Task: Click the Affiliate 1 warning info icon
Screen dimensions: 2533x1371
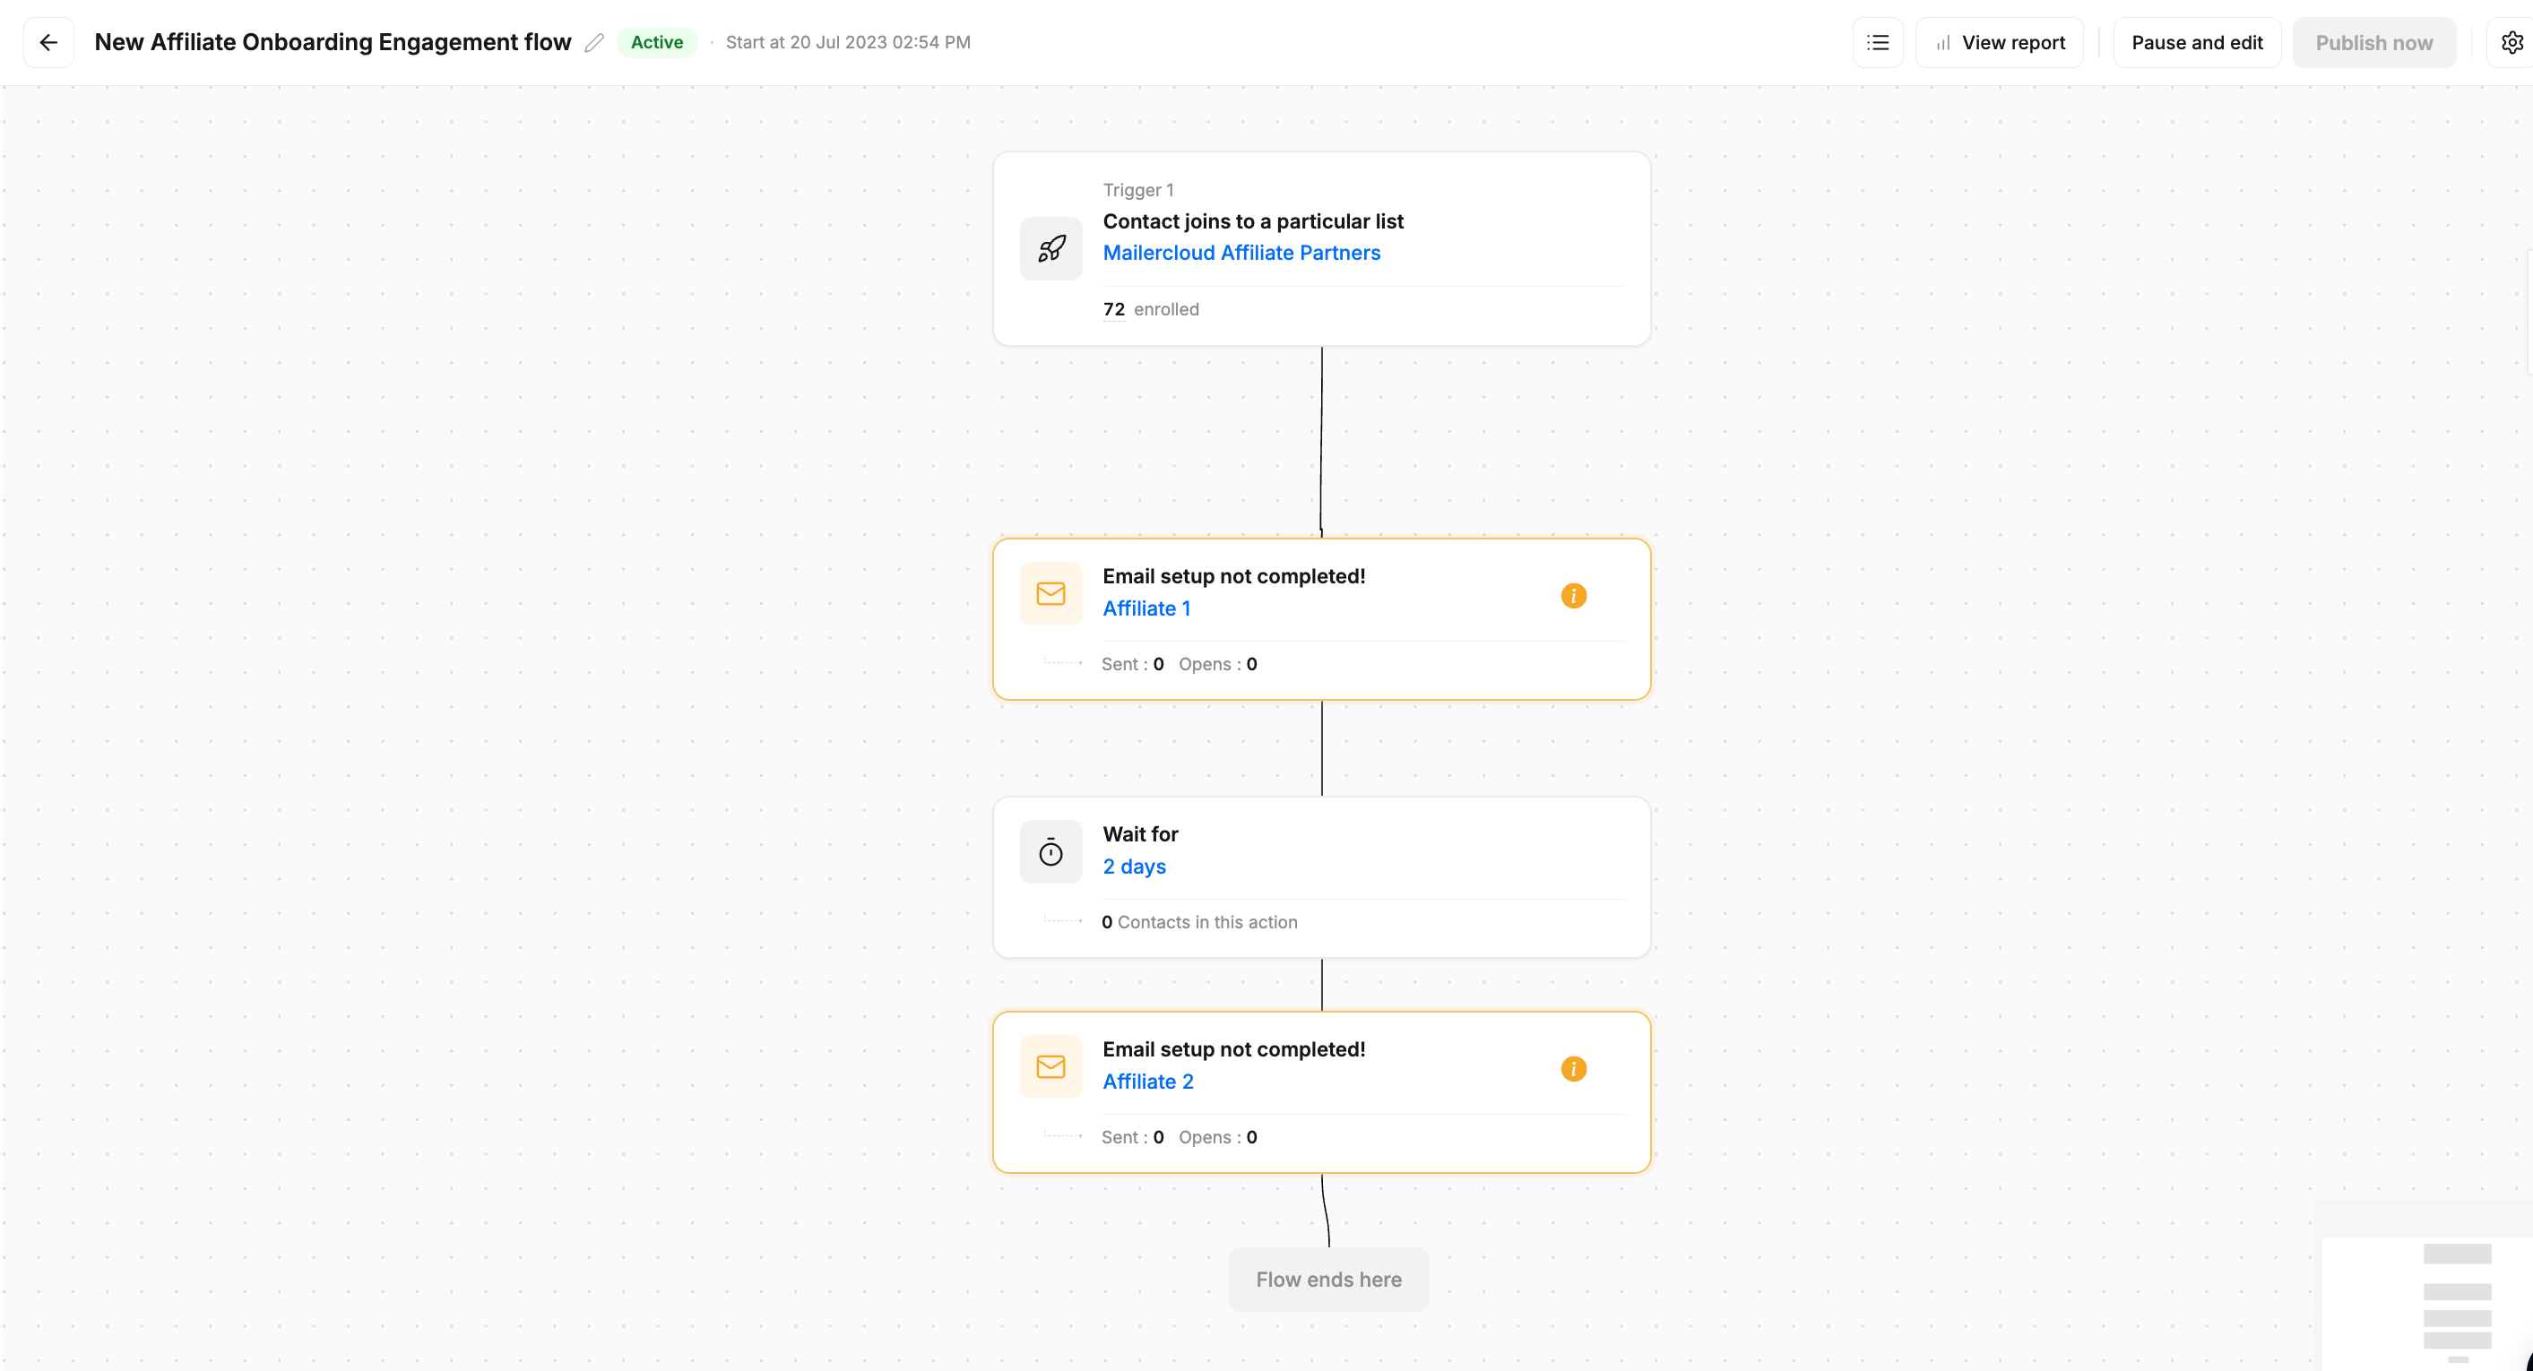Action: click(1573, 596)
